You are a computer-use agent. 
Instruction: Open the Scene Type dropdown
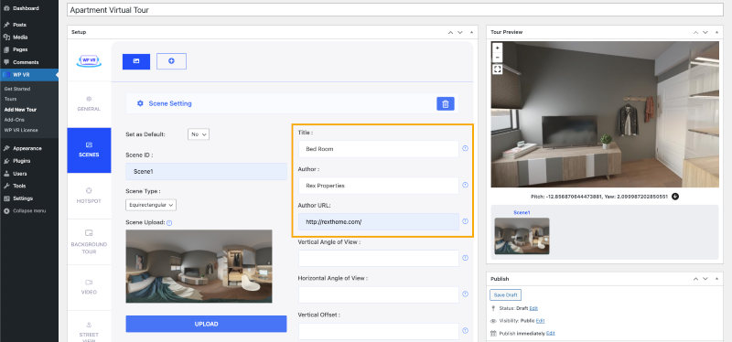(151, 205)
